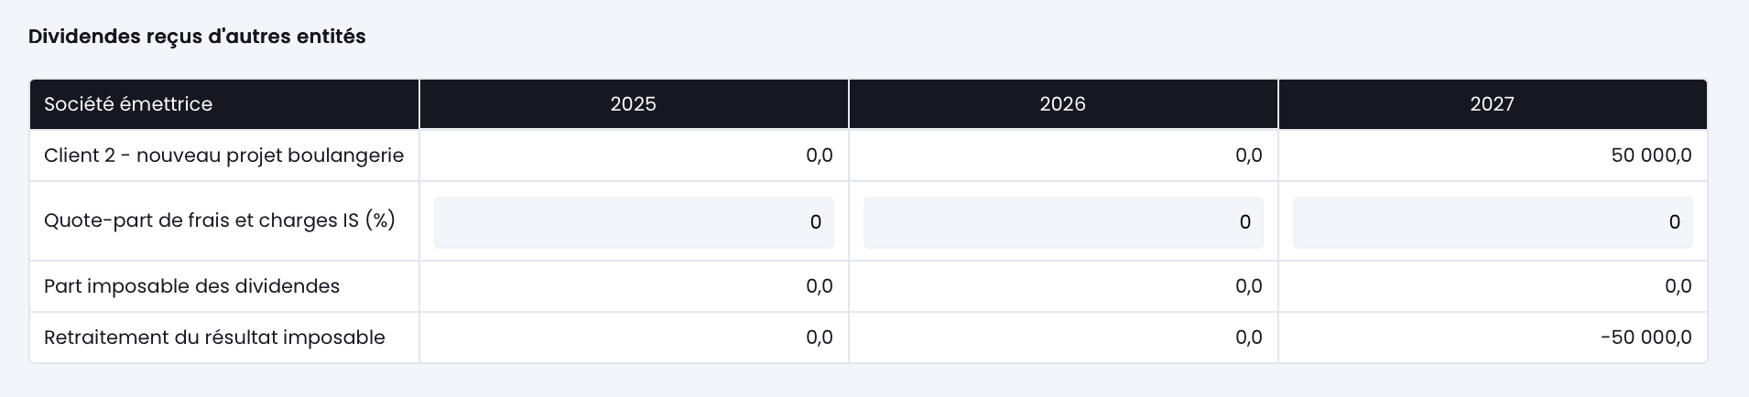The image size is (1749, 397).
Task: Click the Retraitement du résultat imposable label
Action: pyautogui.click(x=214, y=338)
